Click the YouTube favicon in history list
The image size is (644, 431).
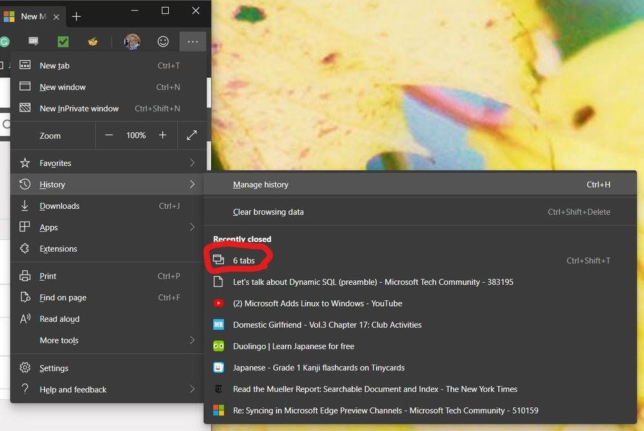(219, 303)
